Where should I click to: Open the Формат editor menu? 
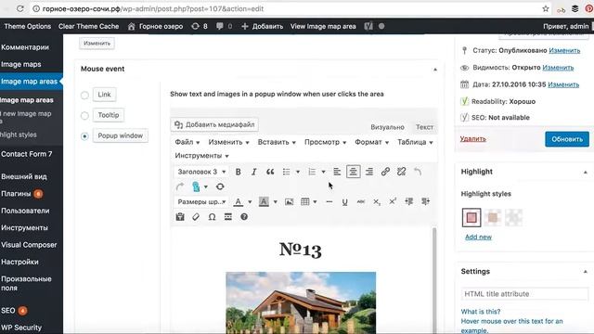[x=371, y=142]
